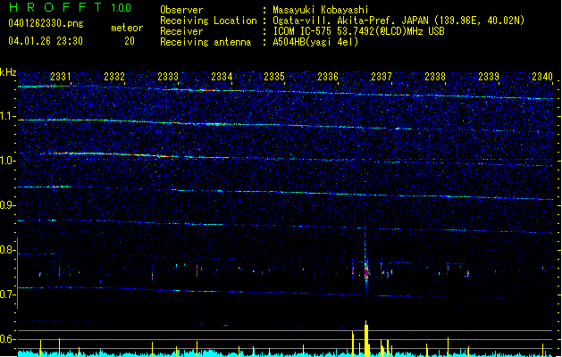Screen dimensions: 562x357
Task: Click the 'Observer' field label
Action: tap(181, 10)
